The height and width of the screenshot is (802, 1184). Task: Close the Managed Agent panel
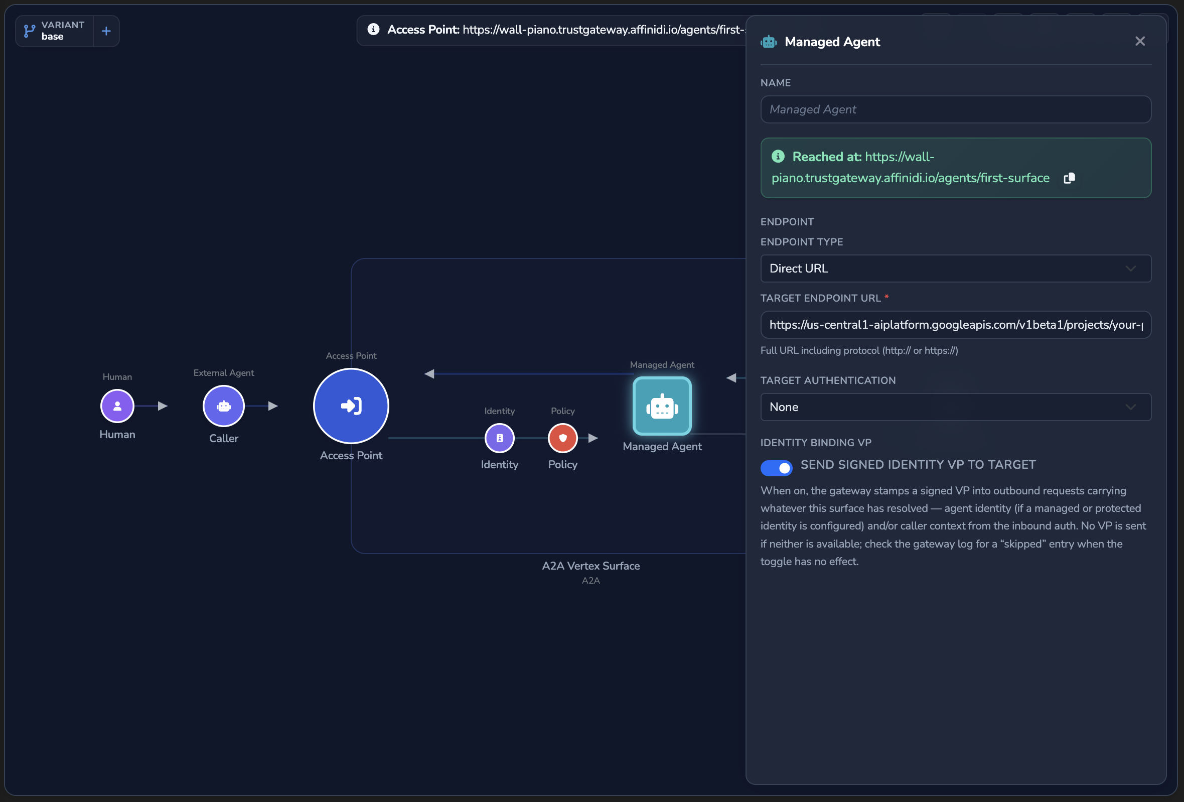click(1140, 41)
